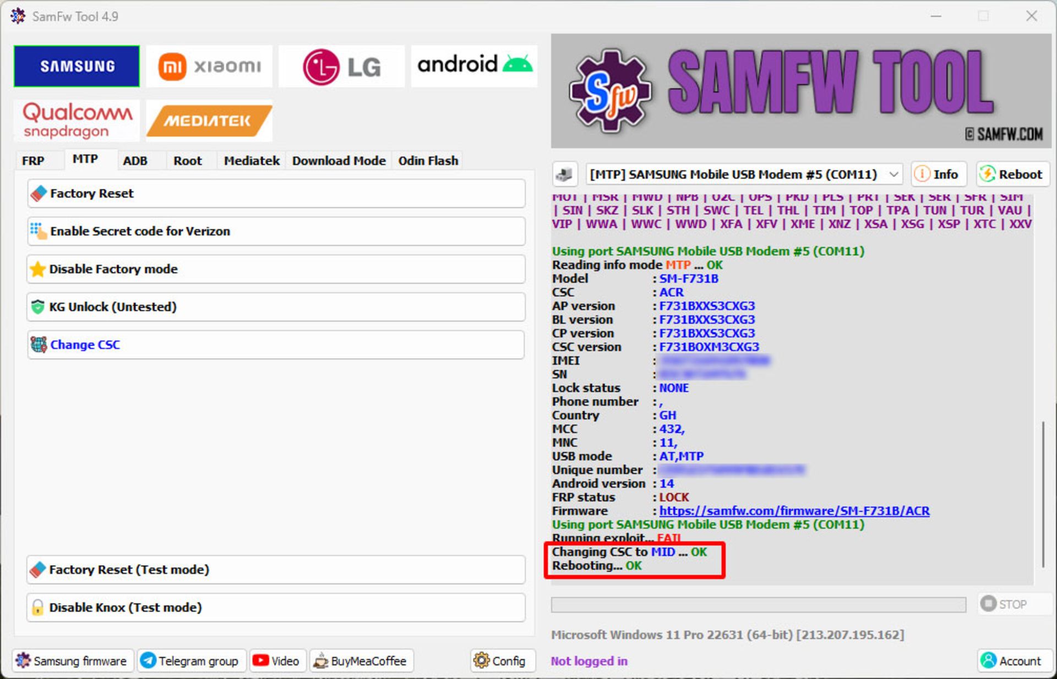Select the Android brand logo
The height and width of the screenshot is (679, 1057).
(x=474, y=66)
